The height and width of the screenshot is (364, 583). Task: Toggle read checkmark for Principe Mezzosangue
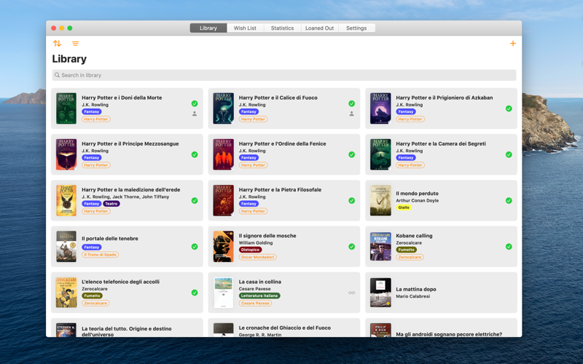[195, 154]
